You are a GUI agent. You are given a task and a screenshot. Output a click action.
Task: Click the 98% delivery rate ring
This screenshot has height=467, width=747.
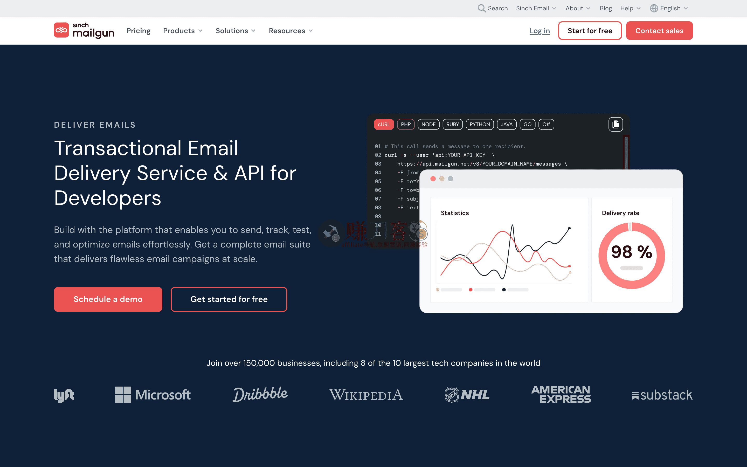coord(631,256)
